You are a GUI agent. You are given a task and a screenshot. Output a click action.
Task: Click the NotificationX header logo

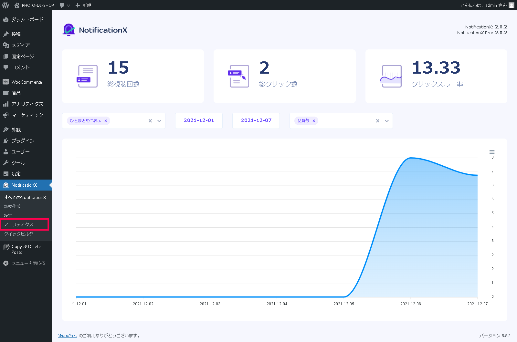[x=95, y=30]
